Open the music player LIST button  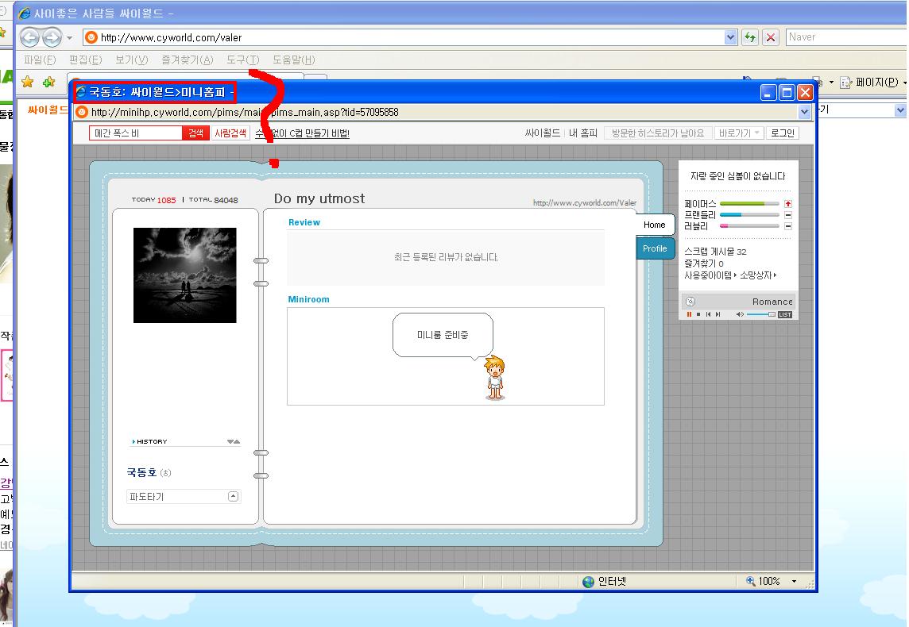click(x=784, y=315)
